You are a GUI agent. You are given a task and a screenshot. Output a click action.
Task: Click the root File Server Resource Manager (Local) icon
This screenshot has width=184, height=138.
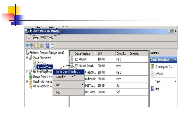coord(27,53)
